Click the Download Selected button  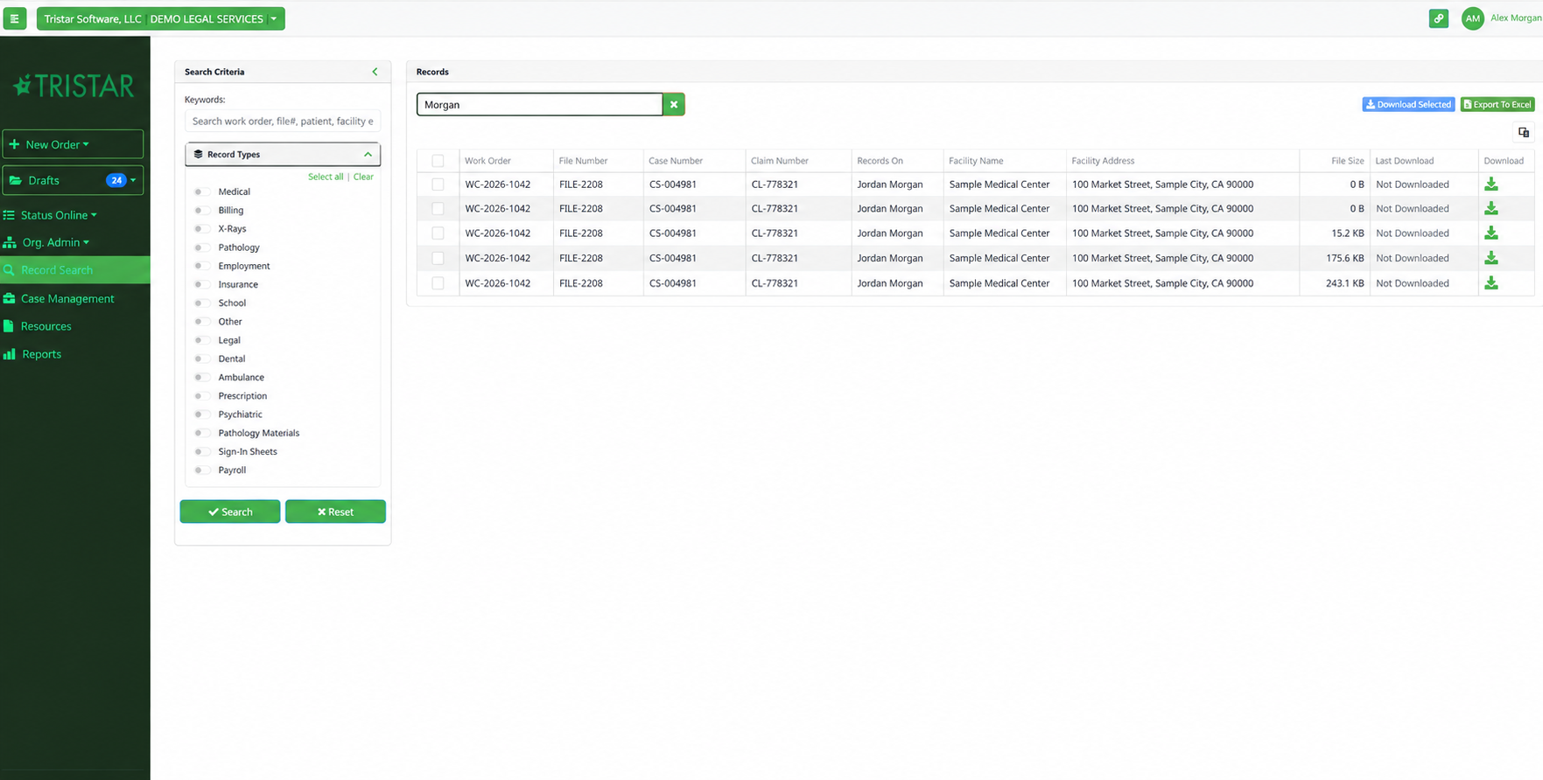pos(1408,104)
